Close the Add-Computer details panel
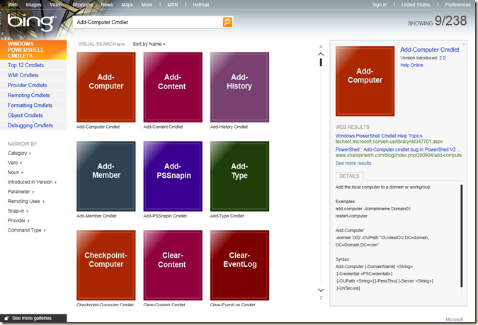The image size is (478, 325). tap(464, 45)
